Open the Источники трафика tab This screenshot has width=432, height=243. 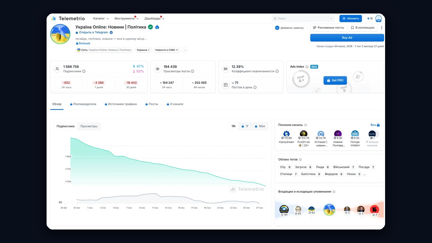[120, 104]
